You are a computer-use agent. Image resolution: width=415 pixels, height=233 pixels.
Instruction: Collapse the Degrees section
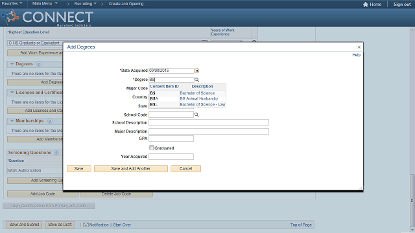[12, 64]
